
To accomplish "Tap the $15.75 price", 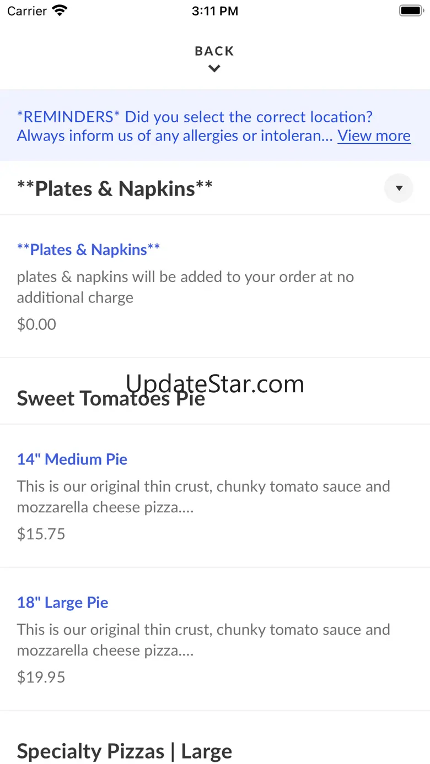I will tap(41, 534).
